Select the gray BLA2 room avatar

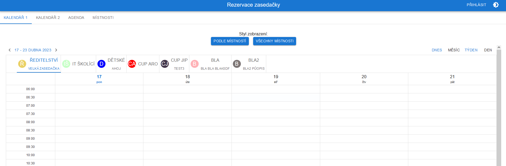[x=237, y=64]
